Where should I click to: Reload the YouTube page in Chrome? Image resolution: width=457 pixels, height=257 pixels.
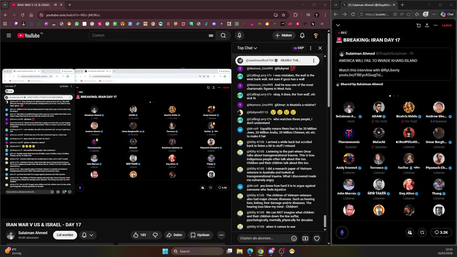tap(22, 15)
